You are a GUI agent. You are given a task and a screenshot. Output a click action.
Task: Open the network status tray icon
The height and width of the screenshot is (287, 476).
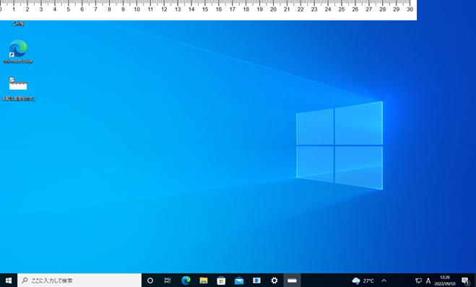(418, 281)
